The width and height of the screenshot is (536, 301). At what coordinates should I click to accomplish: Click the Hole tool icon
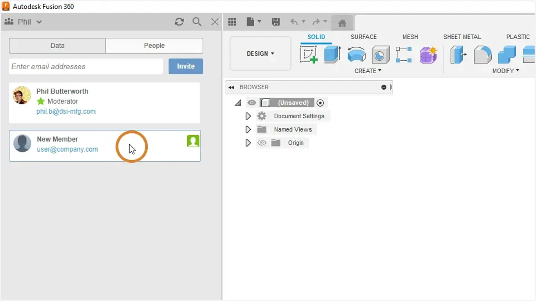380,54
